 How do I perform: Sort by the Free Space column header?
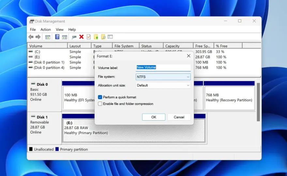pyautogui.click(x=204, y=46)
